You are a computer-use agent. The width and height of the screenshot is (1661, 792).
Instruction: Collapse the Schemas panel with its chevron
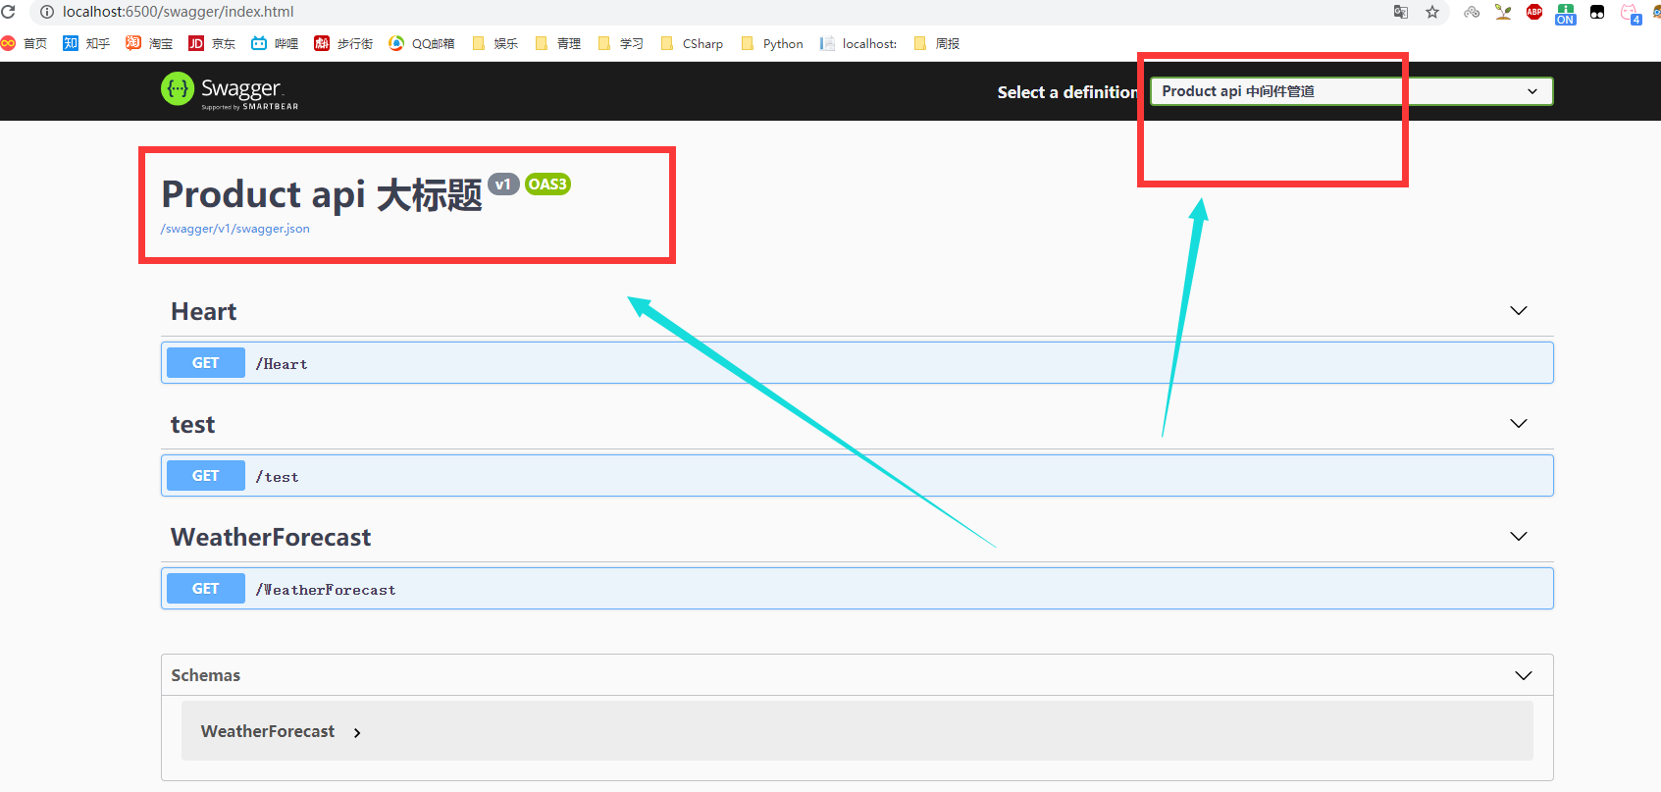[1524, 675]
